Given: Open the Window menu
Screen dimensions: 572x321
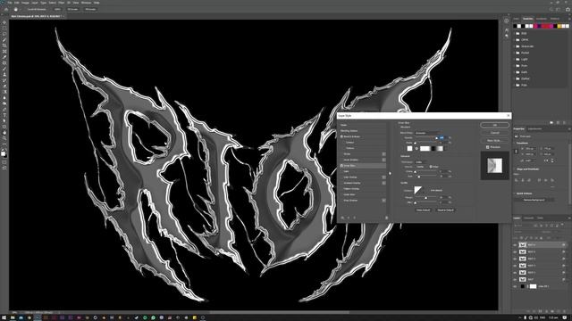Looking at the screenshot, I should [x=86, y=3].
